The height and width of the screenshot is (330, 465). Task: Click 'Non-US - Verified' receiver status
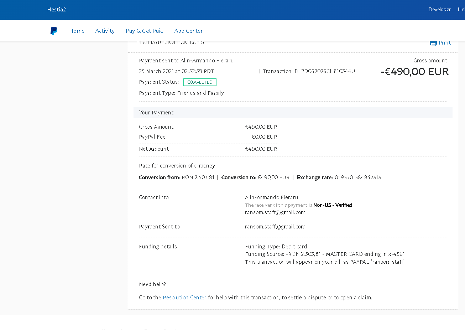[333, 205]
